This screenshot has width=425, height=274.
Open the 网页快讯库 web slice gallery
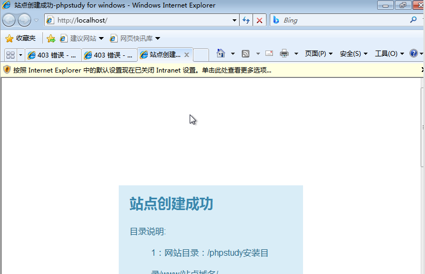[132, 39]
